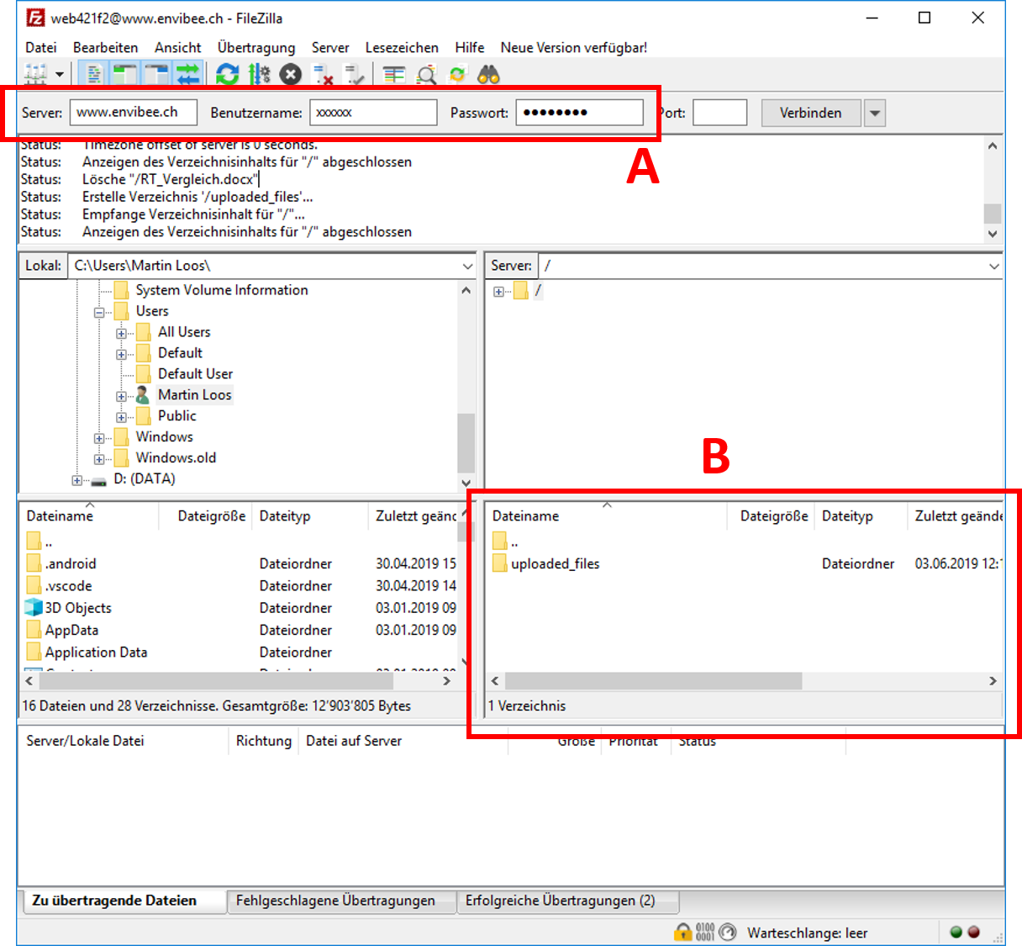The height and width of the screenshot is (946, 1022).
Task: Open the Übertragung menu
Action: (x=256, y=47)
